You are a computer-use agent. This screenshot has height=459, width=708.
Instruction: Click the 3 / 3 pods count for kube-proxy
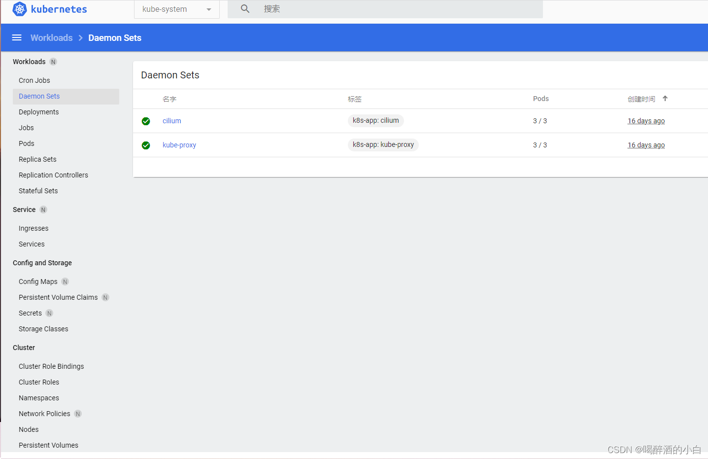tap(540, 145)
